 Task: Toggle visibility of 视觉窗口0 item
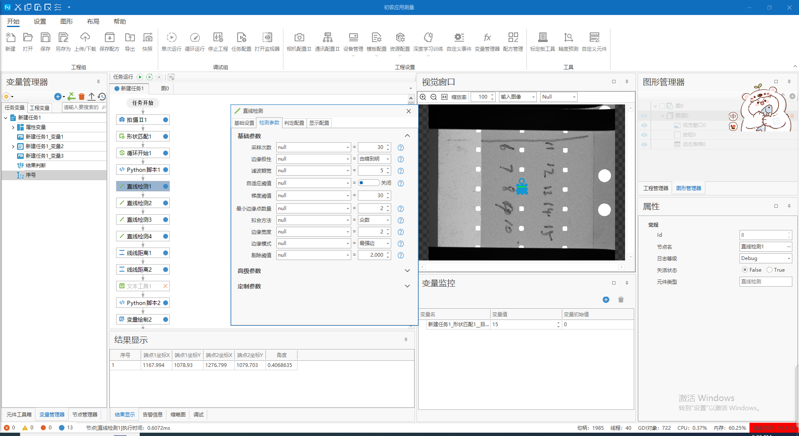click(644, 125)
